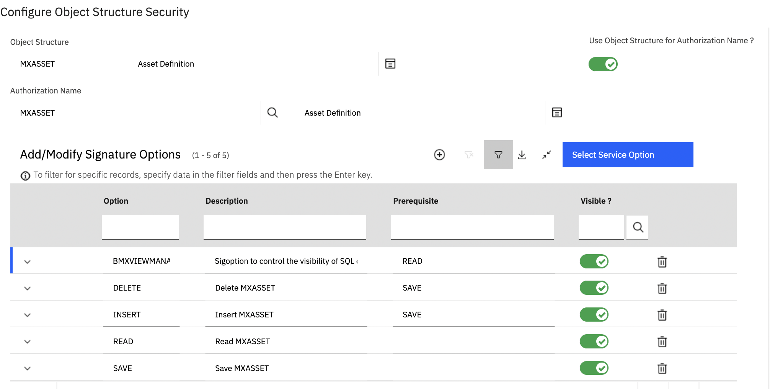Click INSERT option cell

pos(141,315)
